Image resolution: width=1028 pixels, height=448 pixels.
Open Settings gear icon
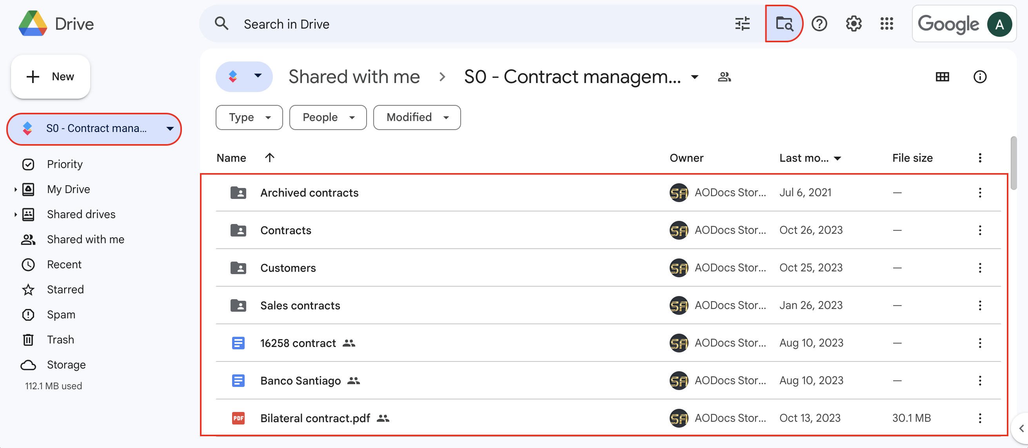click(x=854, y=24)
